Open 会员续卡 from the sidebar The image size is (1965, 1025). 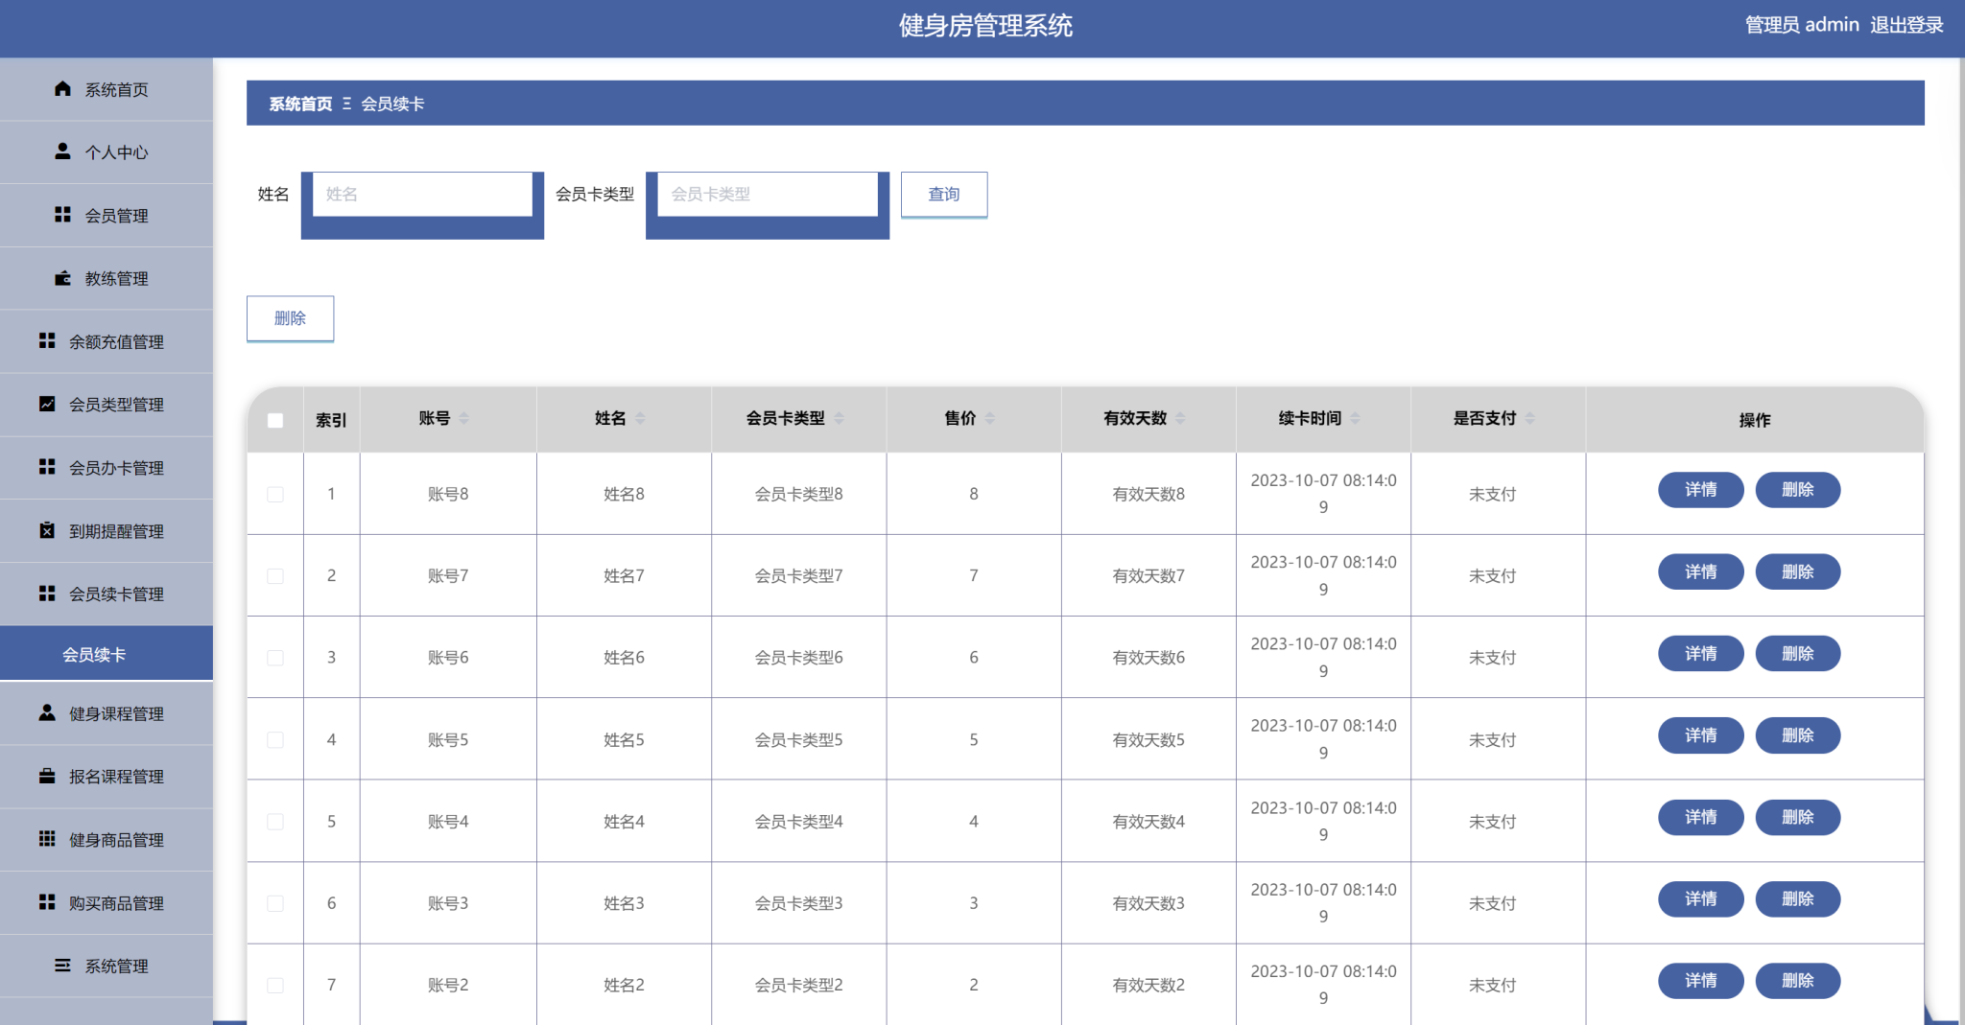pos(107,653)
